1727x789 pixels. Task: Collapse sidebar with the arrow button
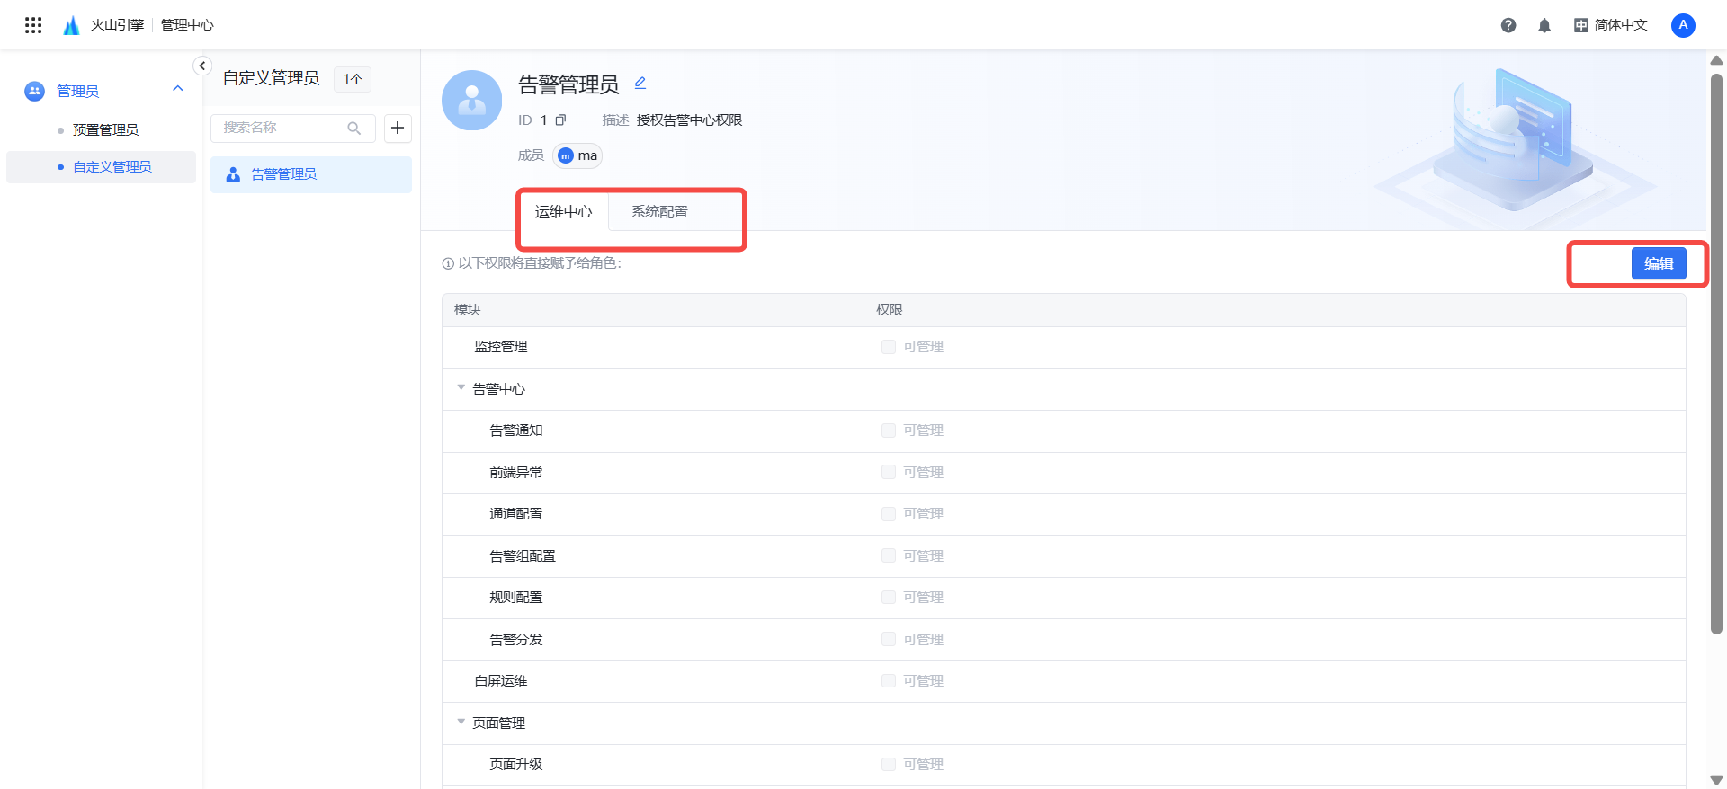(202, 66)
